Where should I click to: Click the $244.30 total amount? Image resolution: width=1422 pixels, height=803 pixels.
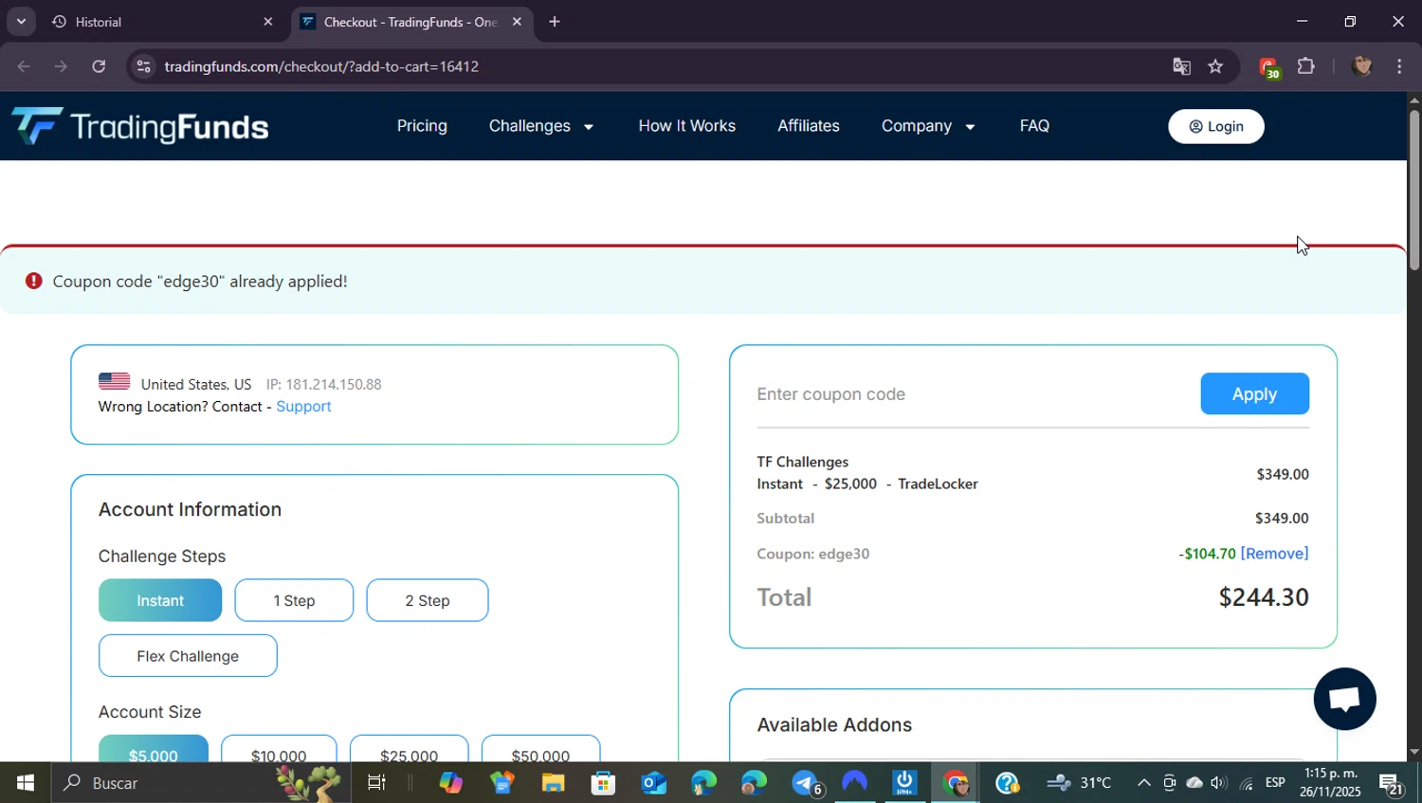1264,597
